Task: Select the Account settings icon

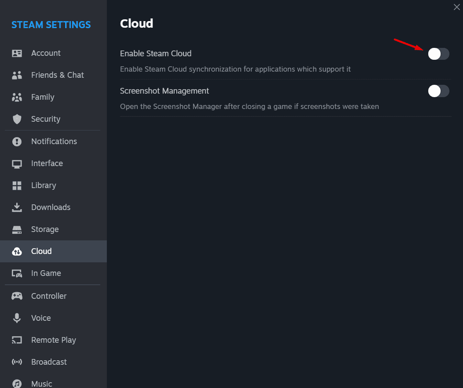Action: click(17, 53)
